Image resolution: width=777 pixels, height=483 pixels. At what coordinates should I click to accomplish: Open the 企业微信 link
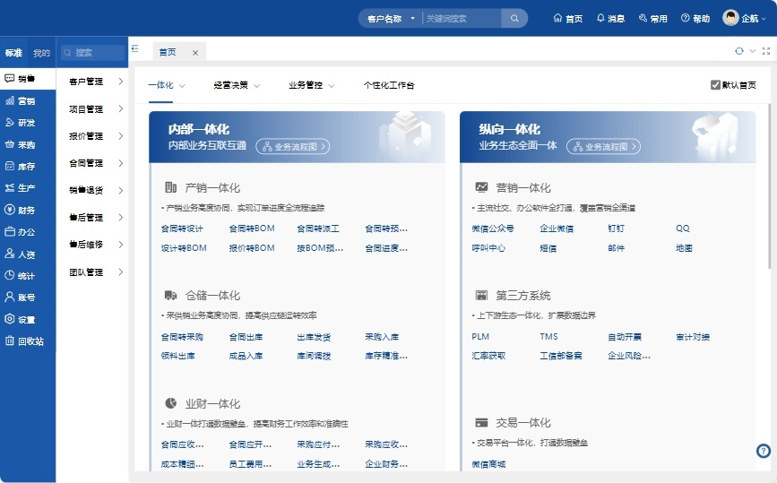coord(557,229)
